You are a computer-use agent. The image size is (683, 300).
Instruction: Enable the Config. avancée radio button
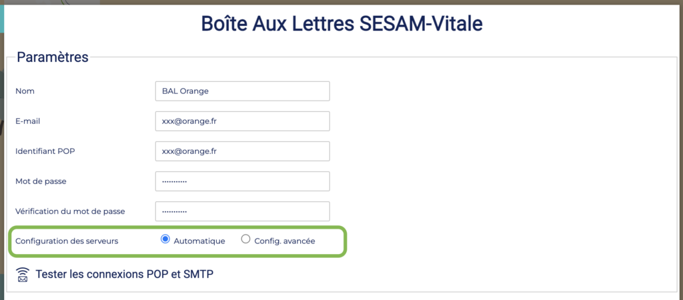click(x=245, y=239)
